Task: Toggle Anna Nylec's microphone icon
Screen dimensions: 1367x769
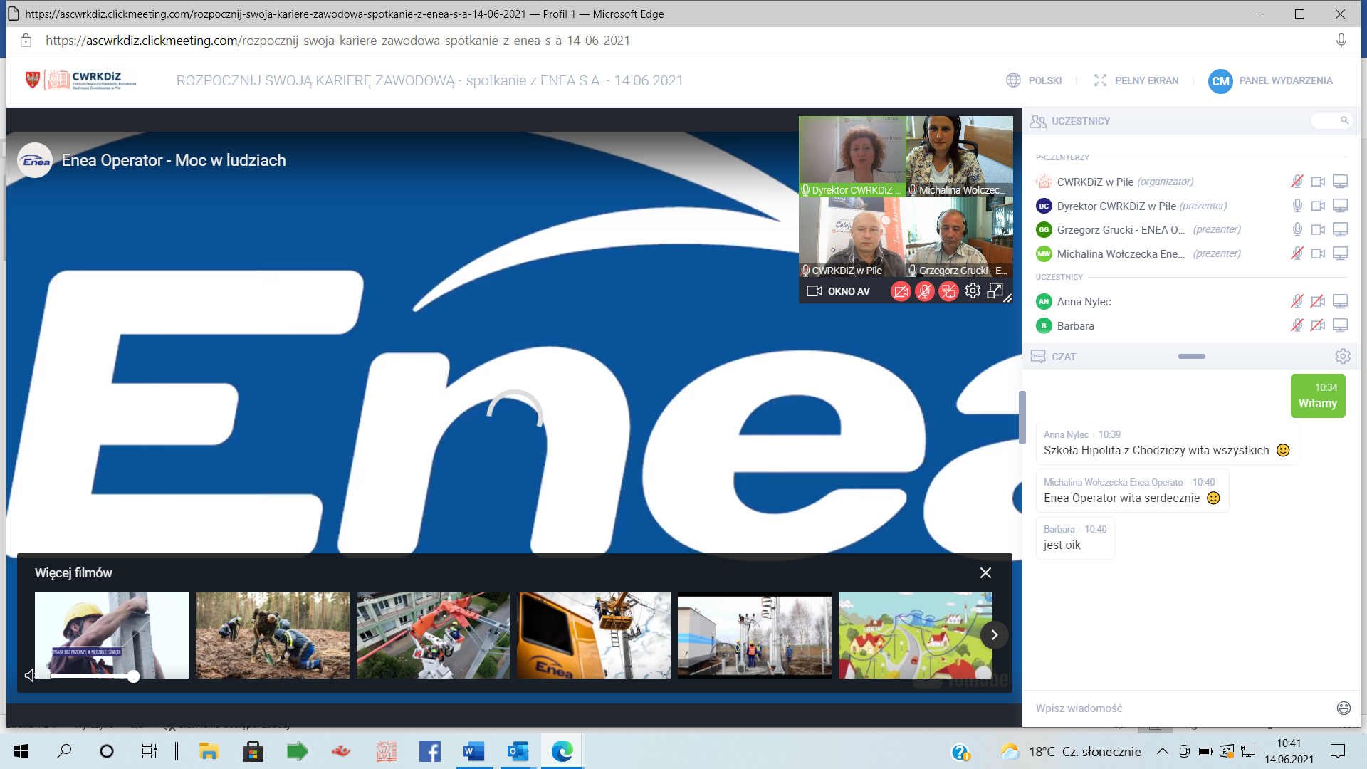Action: point(1297,301)
